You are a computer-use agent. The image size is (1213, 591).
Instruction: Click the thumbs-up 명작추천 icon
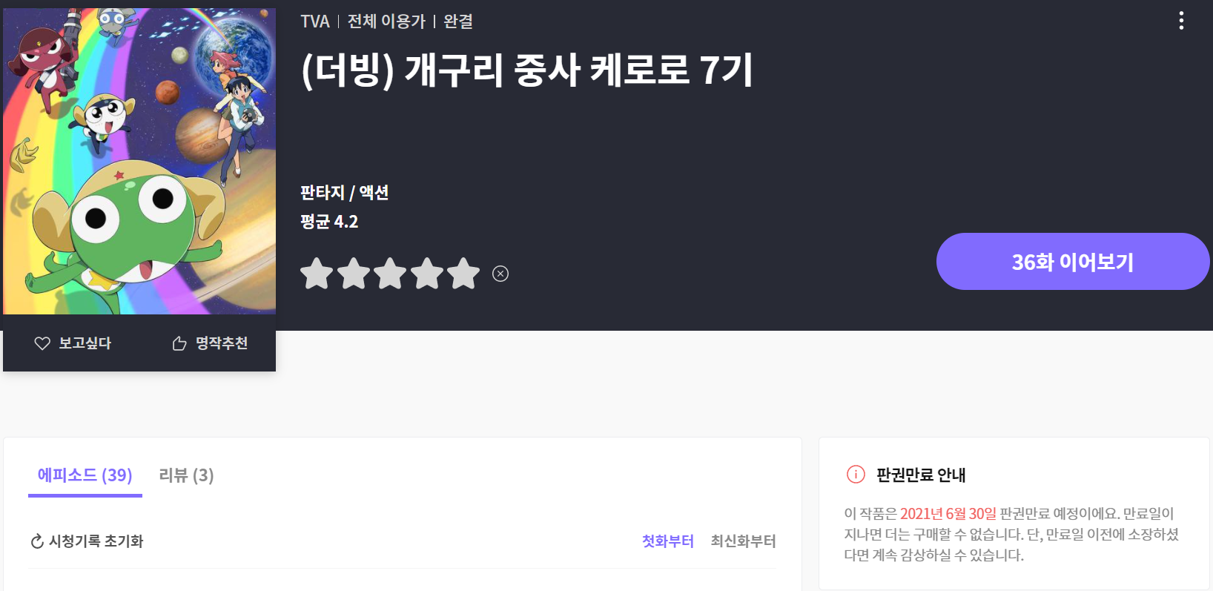179,343
